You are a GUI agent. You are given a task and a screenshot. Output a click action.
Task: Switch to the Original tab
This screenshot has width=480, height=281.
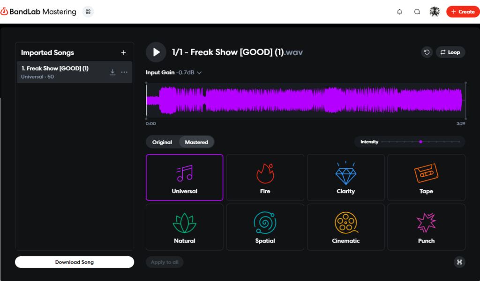coord(162,142)
